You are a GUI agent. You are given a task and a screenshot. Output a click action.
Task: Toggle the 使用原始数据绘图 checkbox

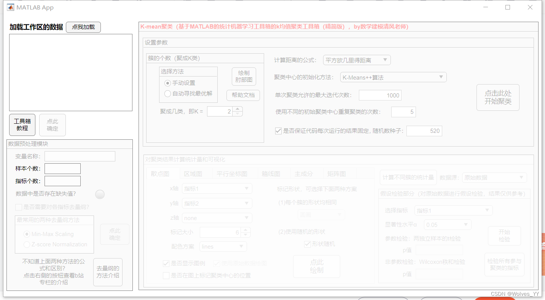tap(216, 263)
